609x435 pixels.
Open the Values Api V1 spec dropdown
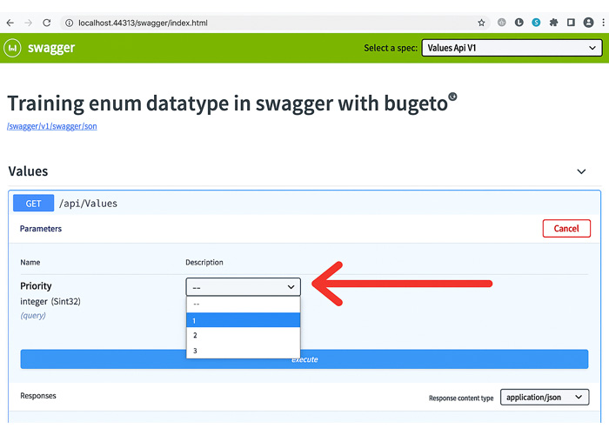512,48
